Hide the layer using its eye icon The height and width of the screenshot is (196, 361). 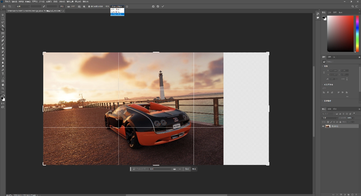(x=323, y=126)
